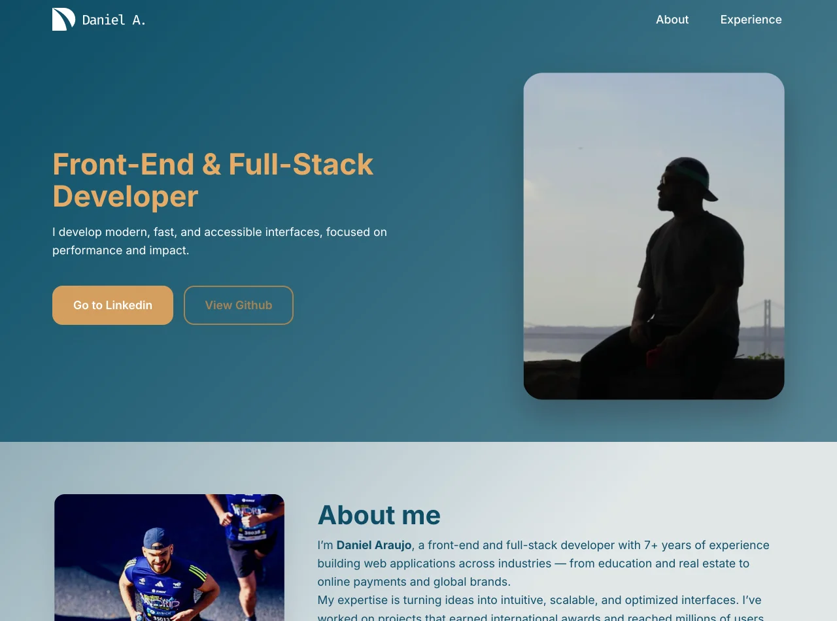Open the View Github button
Viewport: 837px width, 621px height.
click(239, 305)
